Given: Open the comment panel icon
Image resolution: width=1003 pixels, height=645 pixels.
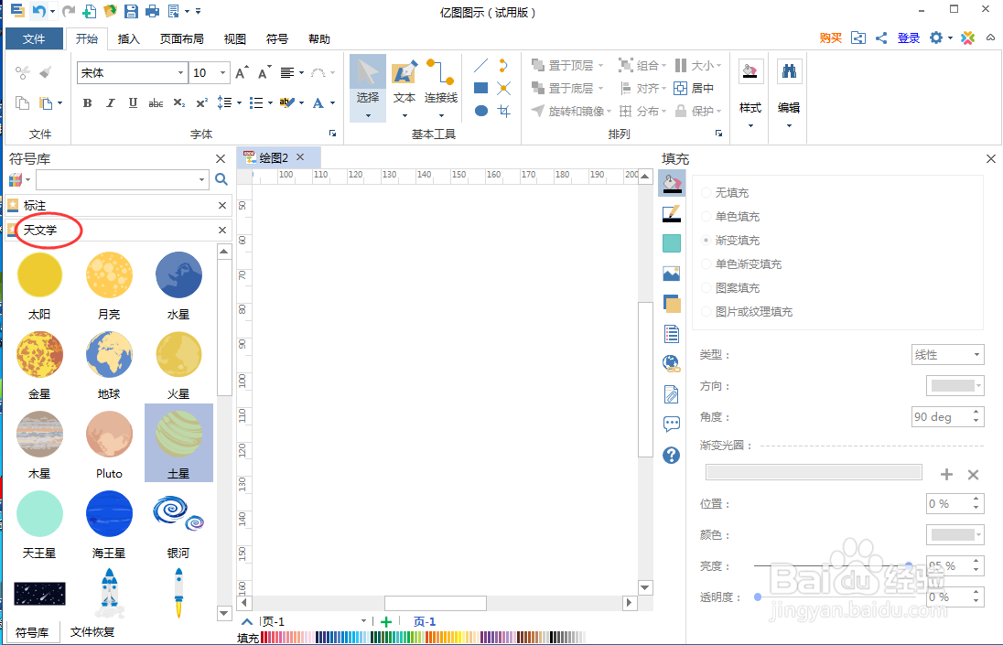Looking at the screenshot, I should coord(671,423).
